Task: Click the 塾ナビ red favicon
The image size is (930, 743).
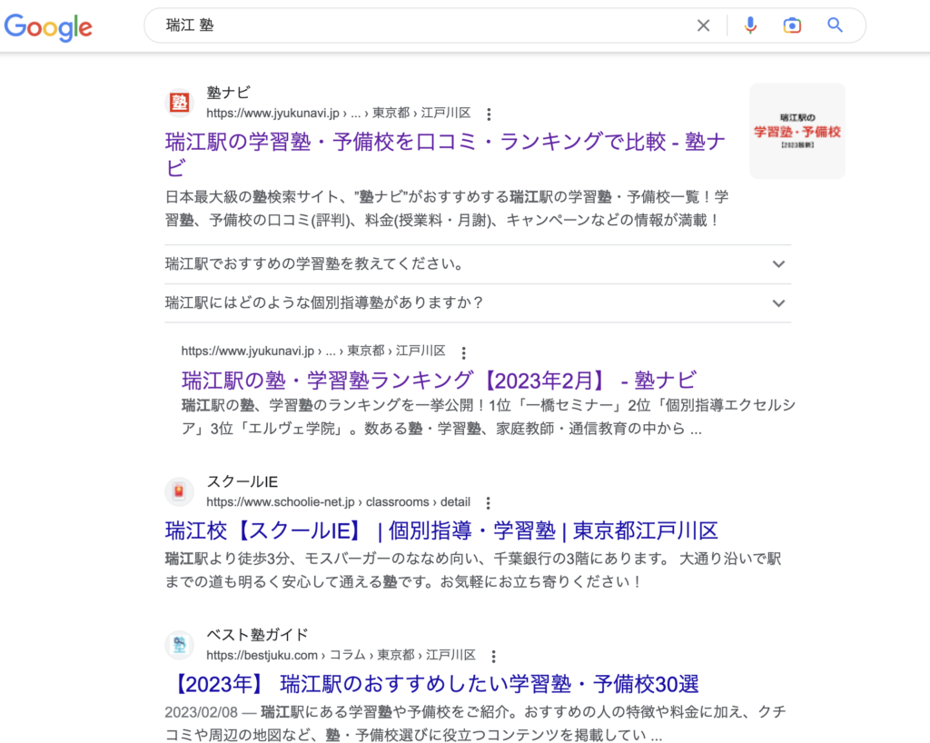Action: [179, 103]
